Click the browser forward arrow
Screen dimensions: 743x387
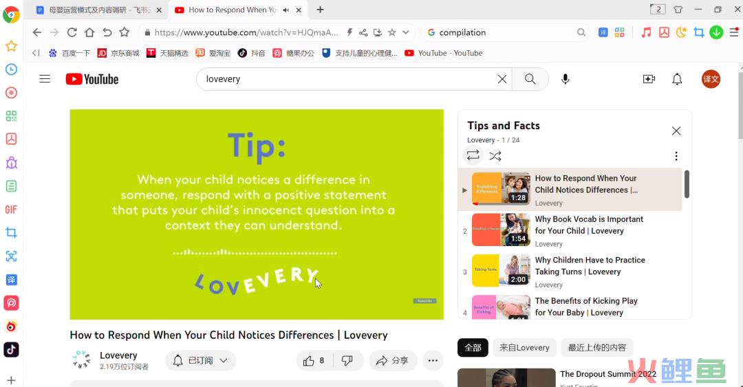click(x=54, y=32)
